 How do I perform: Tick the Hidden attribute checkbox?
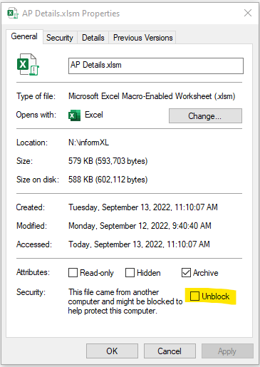[x=130, y=272]
